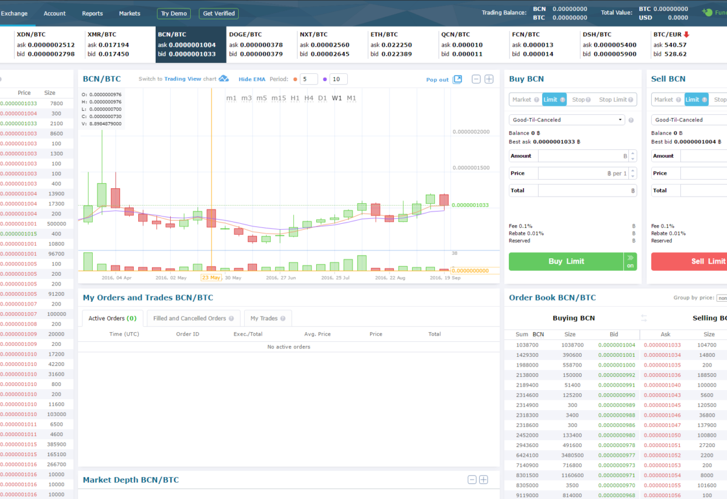Click the EMA period field showing 5
The width and height of the screenshot is (727, 499).
[x=309, y=79]
